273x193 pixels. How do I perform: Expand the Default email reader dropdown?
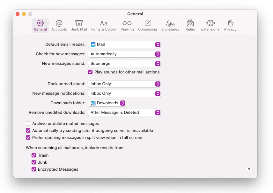124,45
